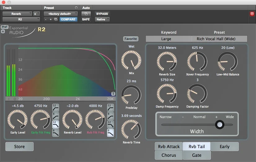Click the 625 Hz crossover value

(x=197, y=48)
